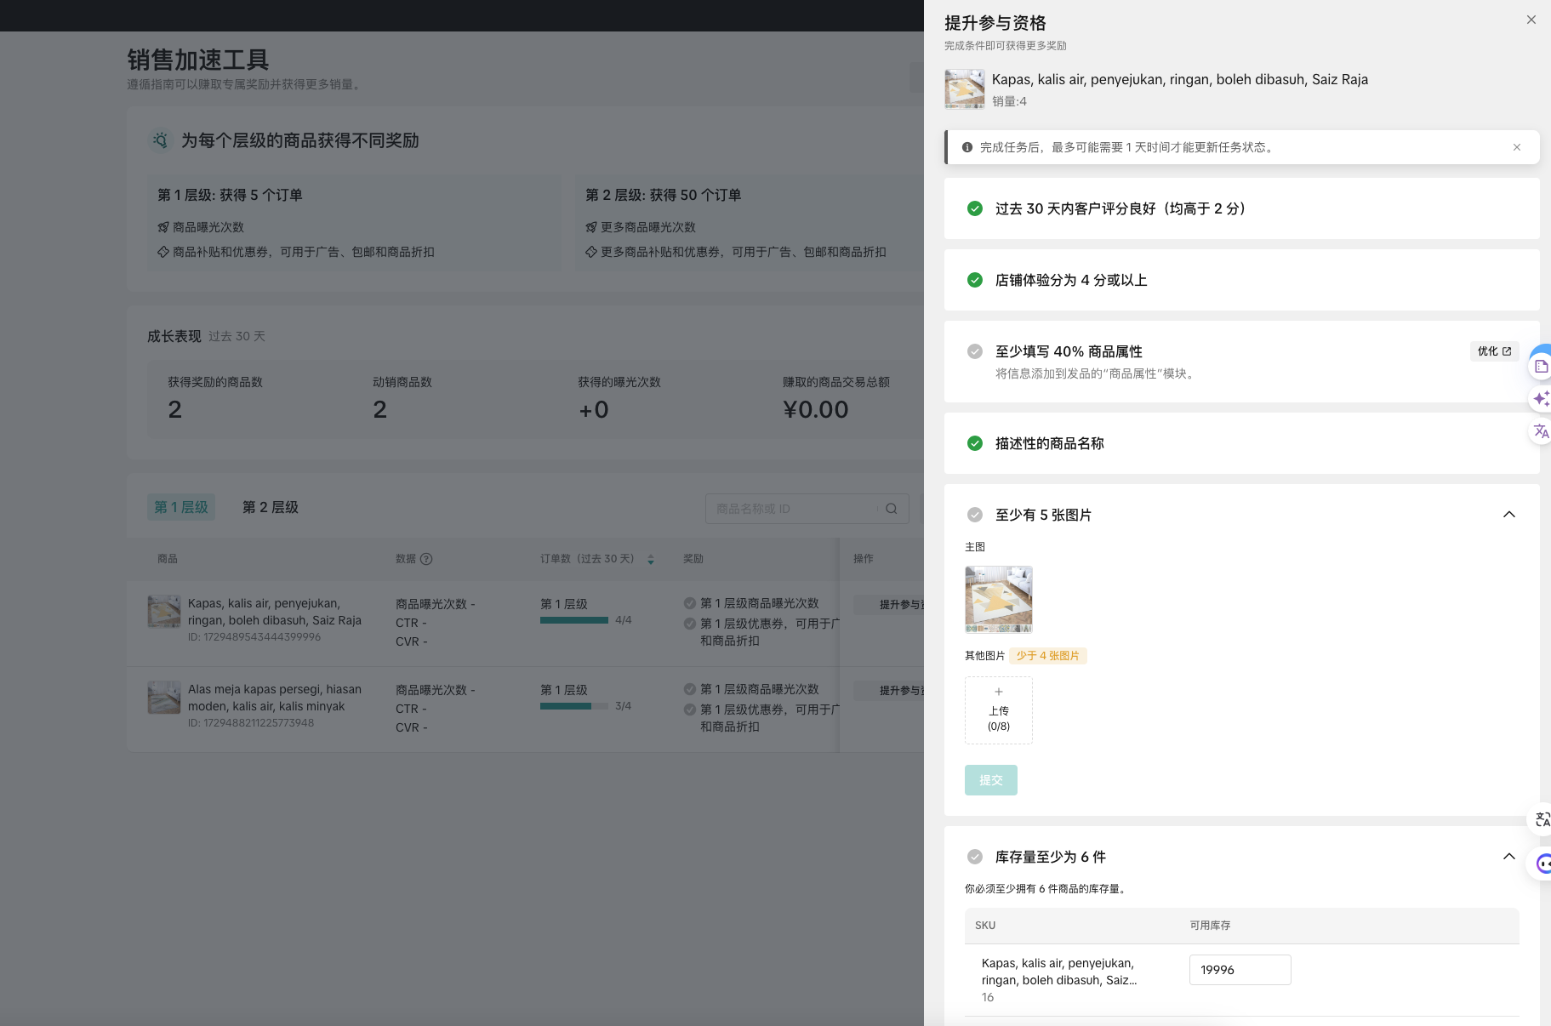
Task: Click the 销量:4 text in panel header
Action: (x=1009, y=101)
